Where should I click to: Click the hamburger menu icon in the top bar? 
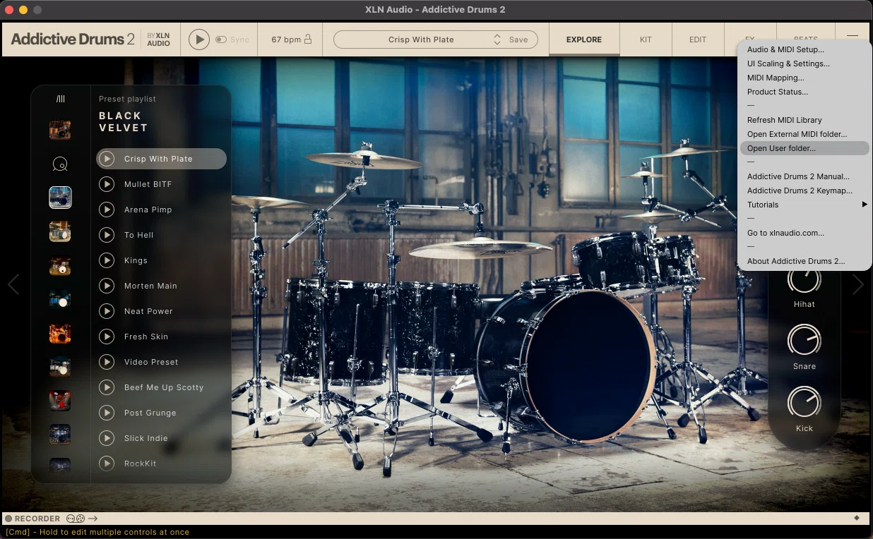pyautogui.click(x=853, y=37)
